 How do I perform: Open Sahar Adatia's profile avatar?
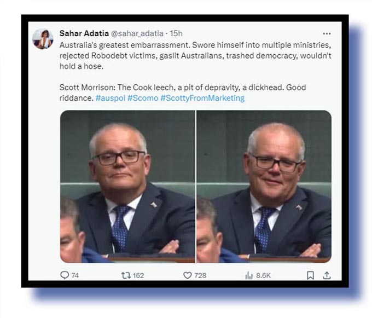(x=43, y=39)
